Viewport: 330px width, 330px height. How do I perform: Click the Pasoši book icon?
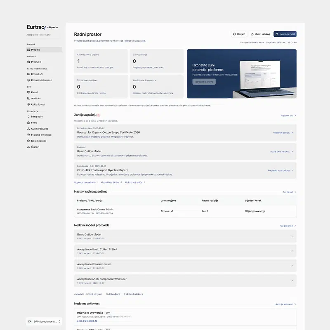[28, 92]
